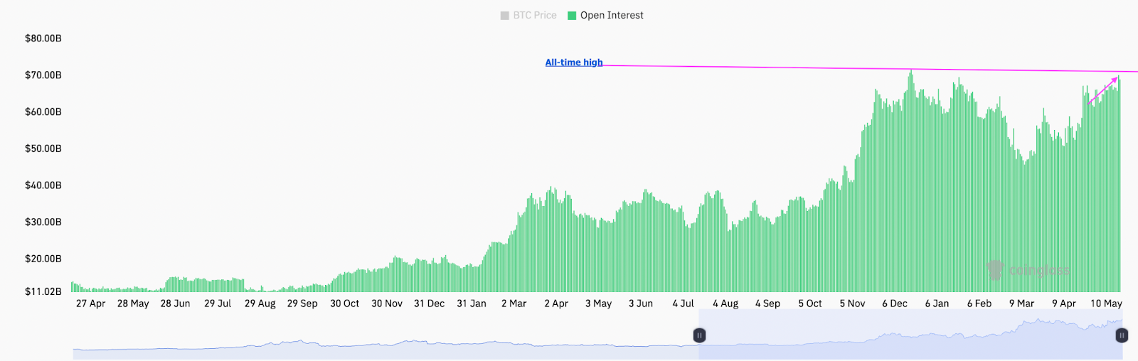
Task: Click the 5 Nov date label
Action: pos(853,303)
